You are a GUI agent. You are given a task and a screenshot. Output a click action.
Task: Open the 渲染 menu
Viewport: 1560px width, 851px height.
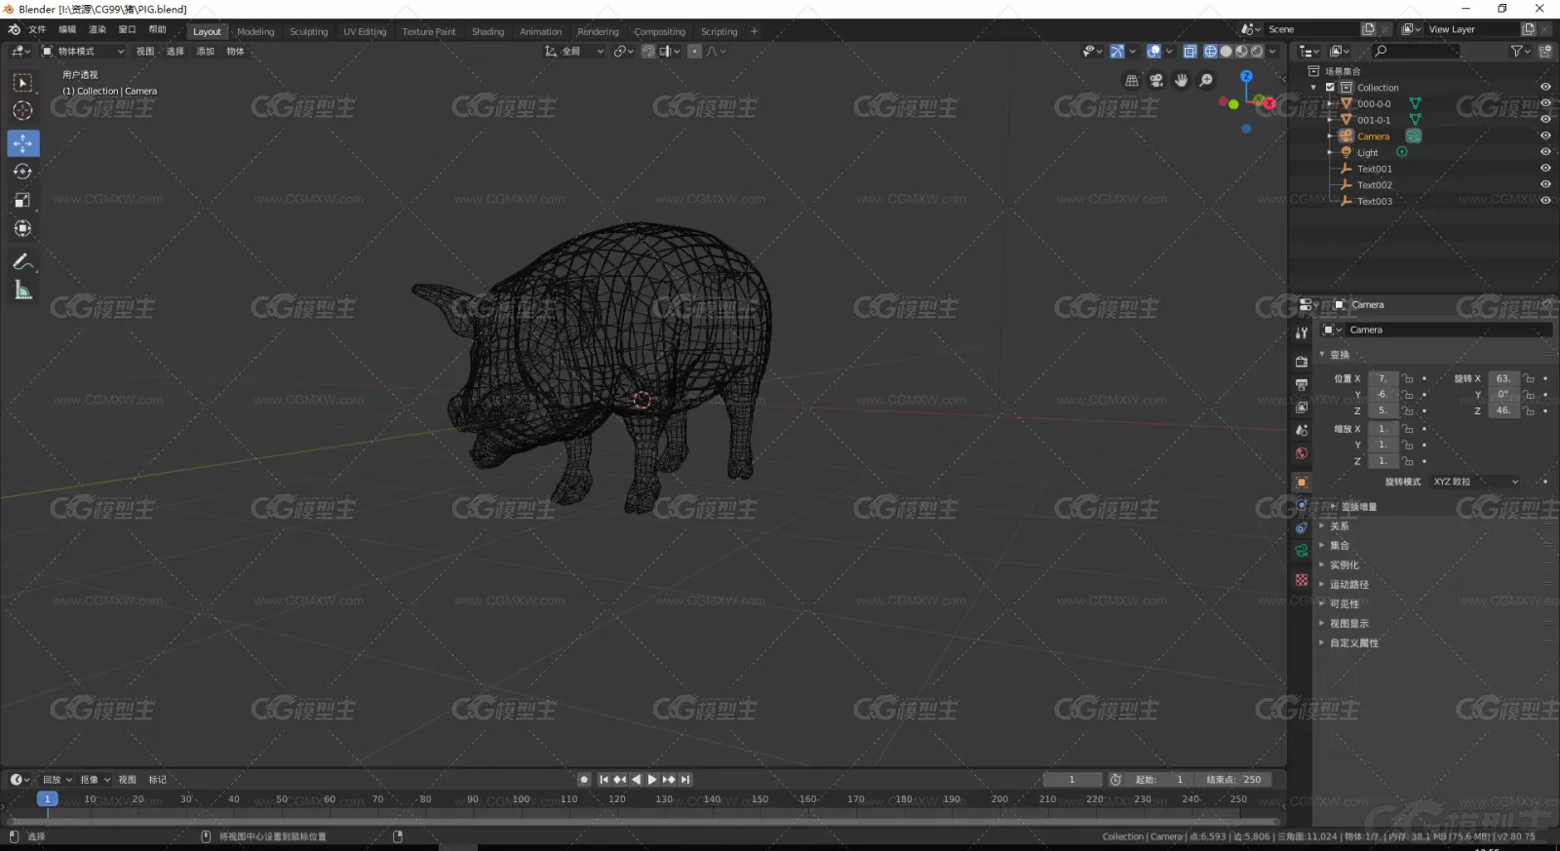coord(97,30)
